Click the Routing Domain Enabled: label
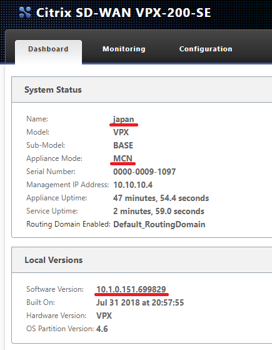The image size is (272, 350). pos(68,224)
